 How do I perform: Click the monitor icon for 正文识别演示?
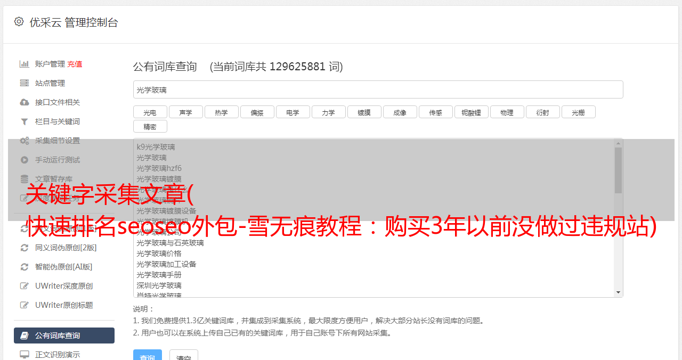25,355
